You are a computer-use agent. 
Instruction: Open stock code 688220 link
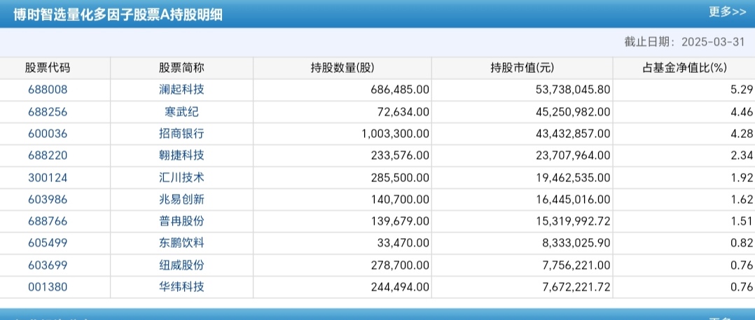(x=48, y=155)
